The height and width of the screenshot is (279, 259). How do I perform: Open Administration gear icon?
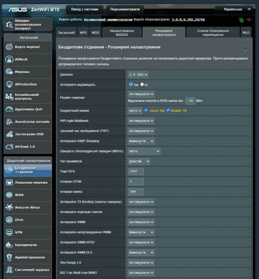coord(9,257)
